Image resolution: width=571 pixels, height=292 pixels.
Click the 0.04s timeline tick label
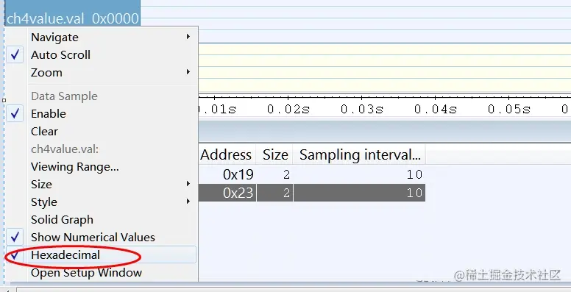[436, 109]
